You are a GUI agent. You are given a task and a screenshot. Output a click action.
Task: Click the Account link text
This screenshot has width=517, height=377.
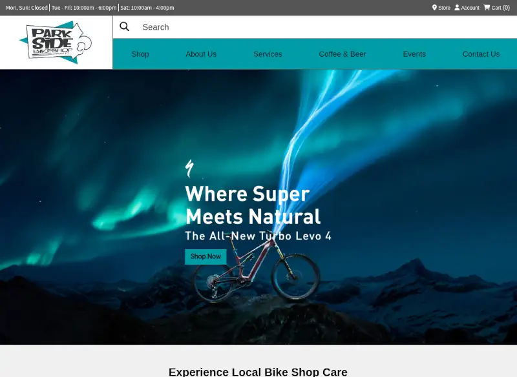[x=470, y=8]
